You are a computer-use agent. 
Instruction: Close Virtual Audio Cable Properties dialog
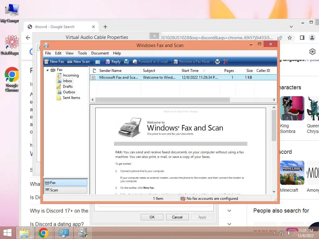pyautogui.click(x=155, y=36)
